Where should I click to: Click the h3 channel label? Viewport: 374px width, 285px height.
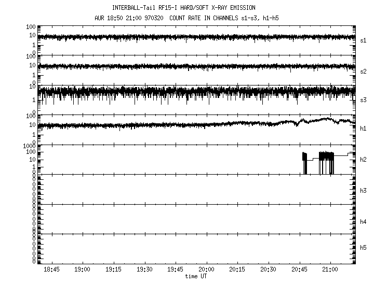[x=364, y=191]
